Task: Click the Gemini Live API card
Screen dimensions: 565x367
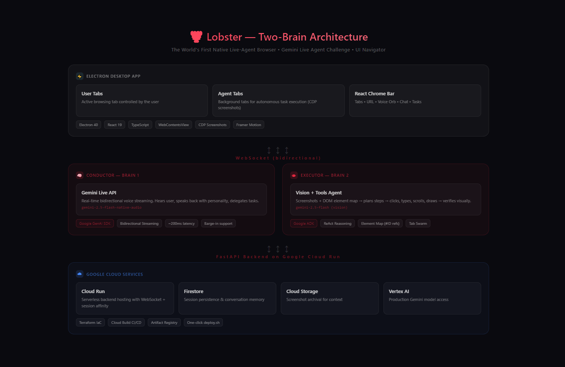Action: point(171,199)
